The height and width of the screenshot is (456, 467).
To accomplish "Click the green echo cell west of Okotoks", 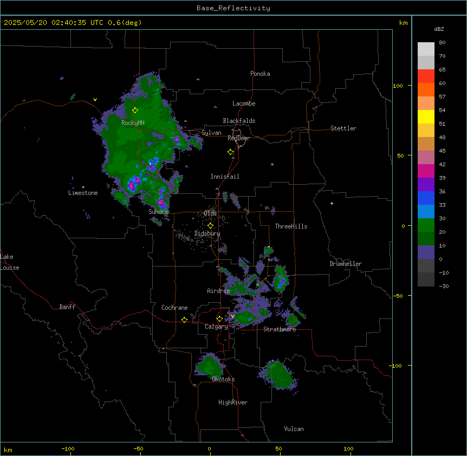I will [x=209, y=365].
